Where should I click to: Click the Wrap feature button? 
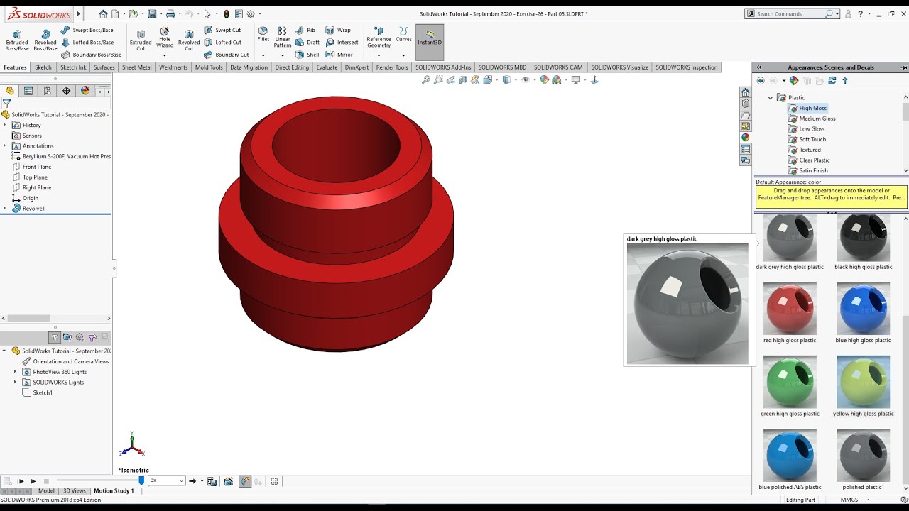338,30
